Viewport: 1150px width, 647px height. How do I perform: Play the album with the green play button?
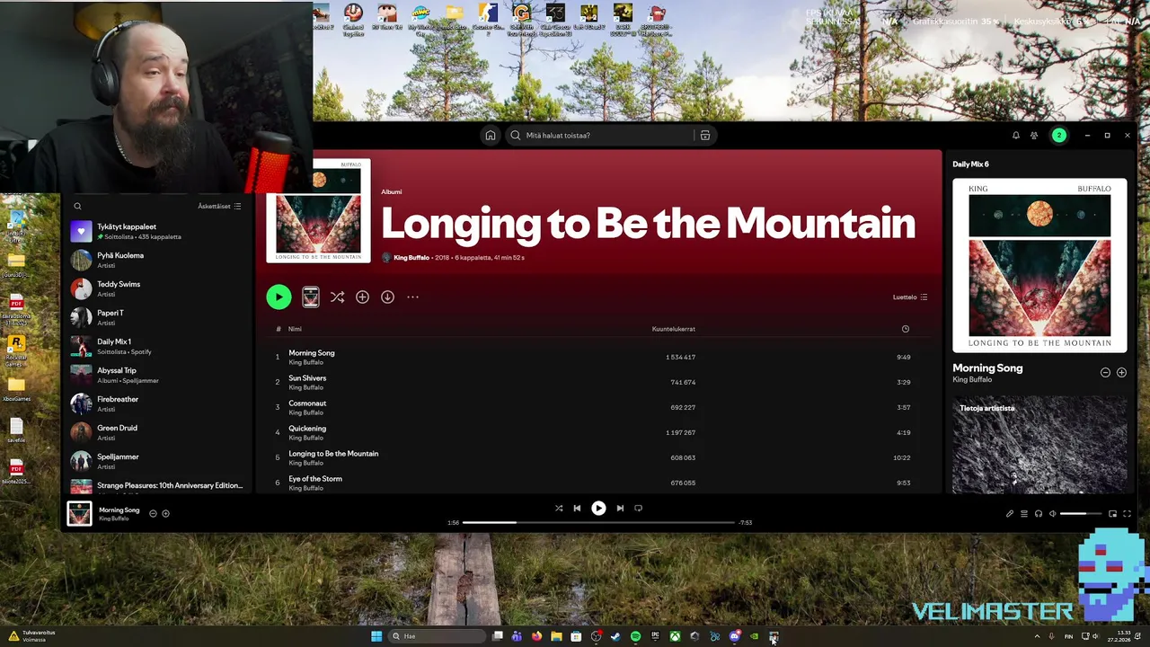click(x=279, y=297)
